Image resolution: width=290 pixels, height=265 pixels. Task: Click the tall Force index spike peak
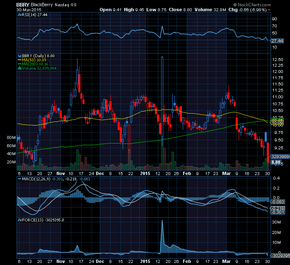click(162, 221)
